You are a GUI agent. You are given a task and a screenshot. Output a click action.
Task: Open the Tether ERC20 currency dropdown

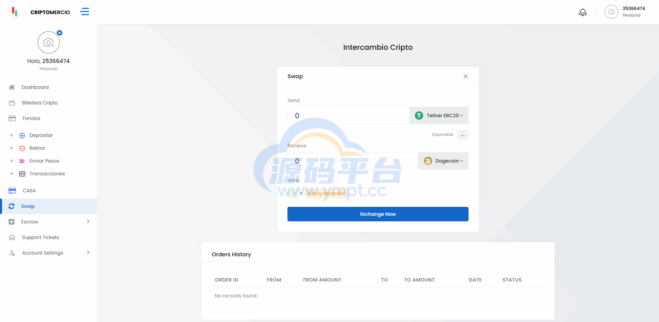coord(439,116)
